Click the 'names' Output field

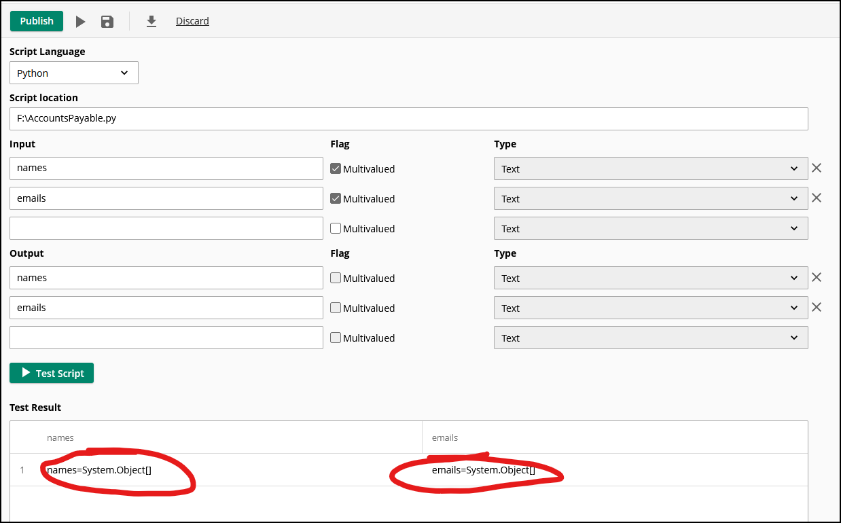click(x=166, y=278)
